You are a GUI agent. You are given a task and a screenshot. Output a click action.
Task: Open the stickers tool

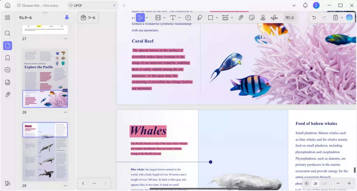click(252, 17)
